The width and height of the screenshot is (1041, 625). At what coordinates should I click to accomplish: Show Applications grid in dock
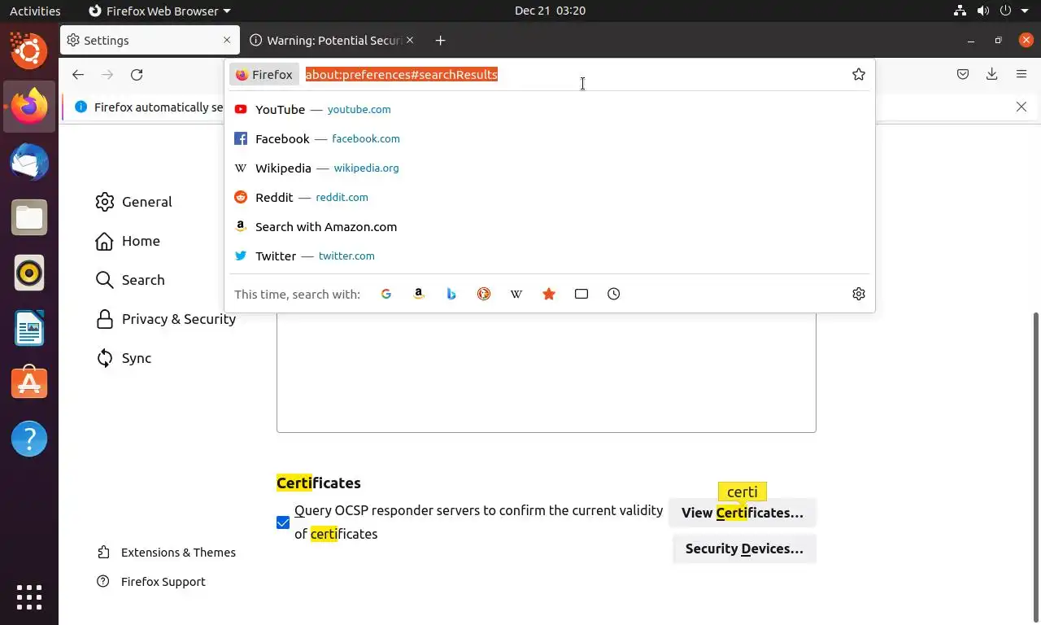point(29,597)
